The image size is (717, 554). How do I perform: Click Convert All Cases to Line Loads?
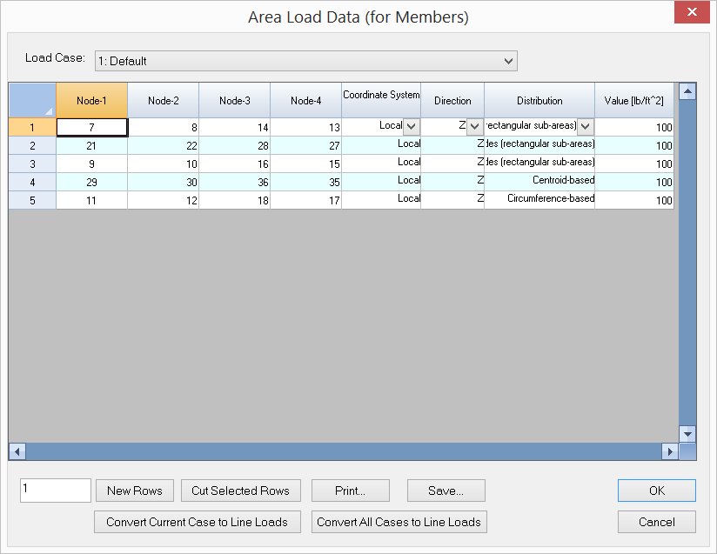tap(399, 522)
